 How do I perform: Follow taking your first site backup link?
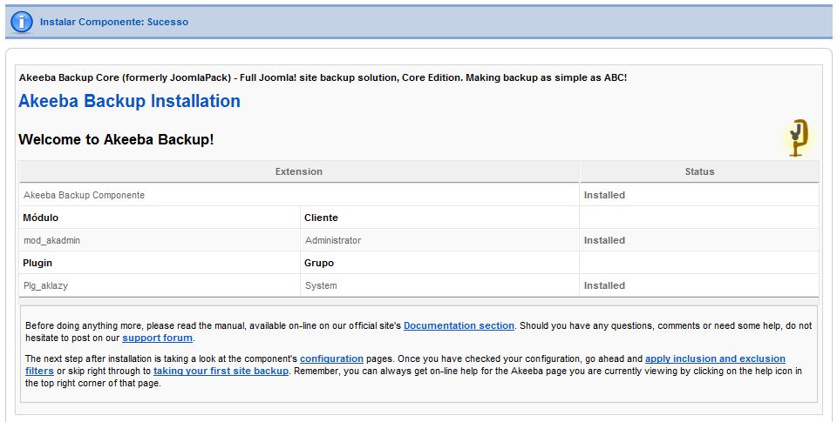coord(221,371)
